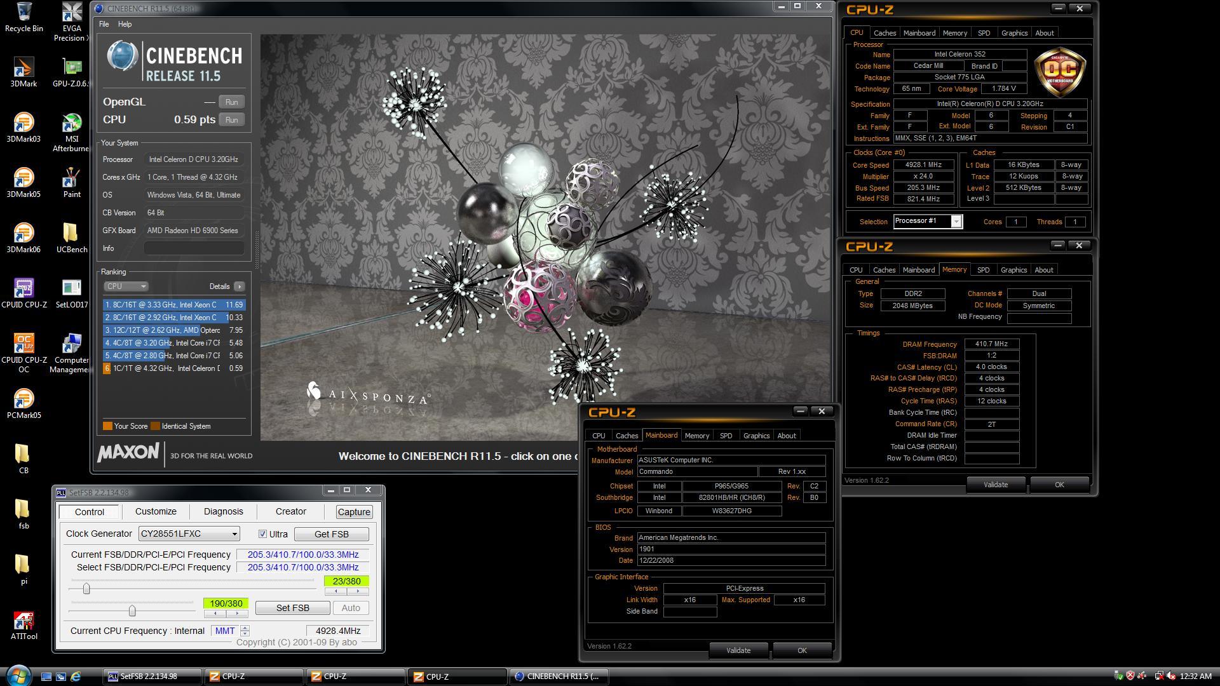The width and height of the screenshot is (1220, 686).
Task: Switch to the Creator tab in SetFSB
Action: point(291,511)
